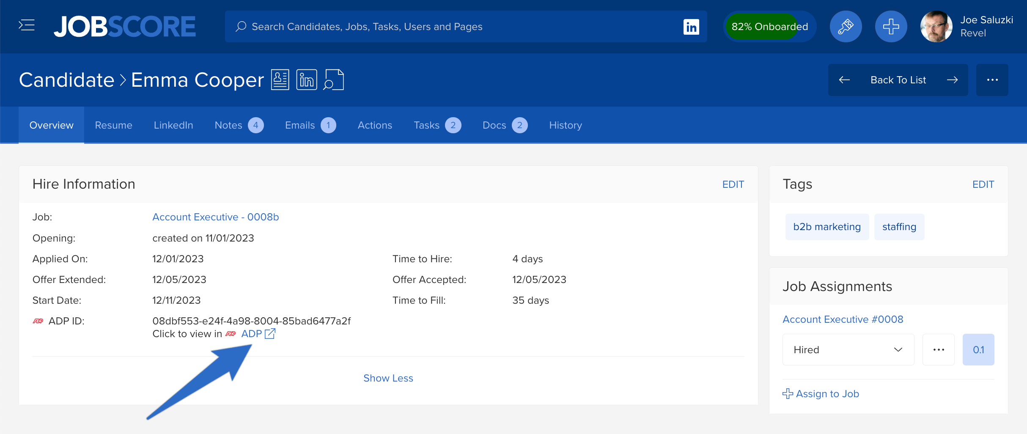Screen dimensions: 1027x434
Task: Open the Emails tab
Action: click(x=310, y=125)
